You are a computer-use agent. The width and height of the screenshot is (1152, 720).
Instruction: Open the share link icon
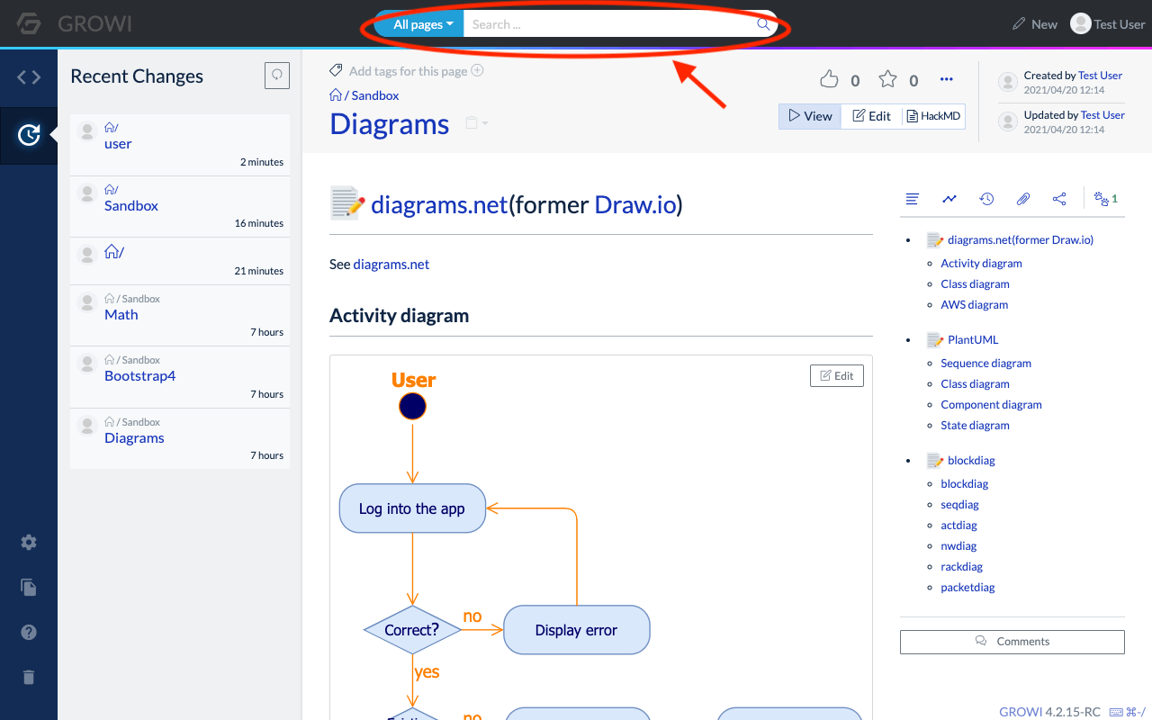(x=1059, y=199)
